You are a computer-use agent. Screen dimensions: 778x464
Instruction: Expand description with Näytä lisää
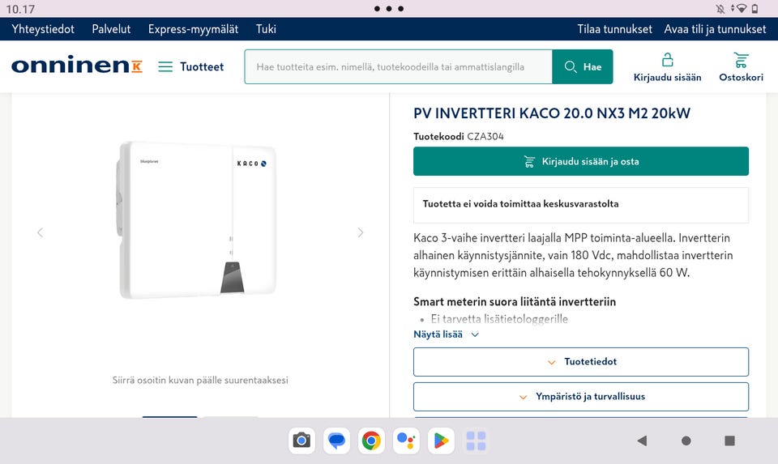click(446, 334)
